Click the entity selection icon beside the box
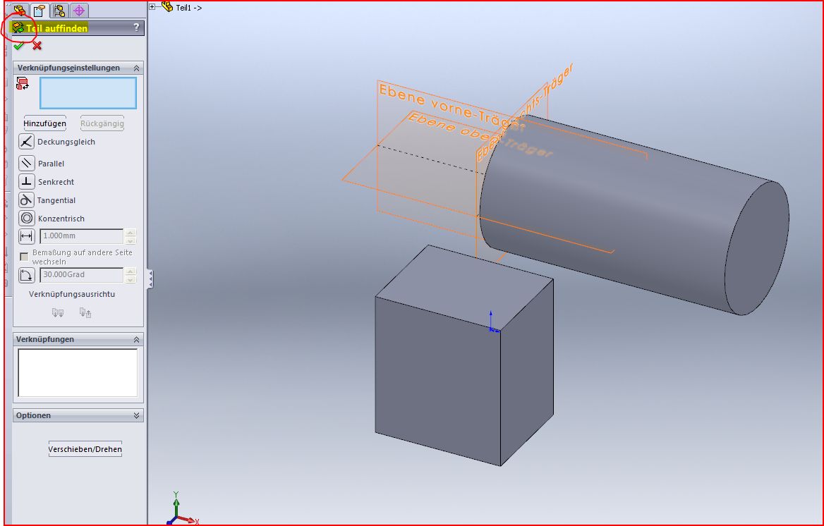Screen dimensions: 824x526 pyautogui.click(x=23, y=83)
